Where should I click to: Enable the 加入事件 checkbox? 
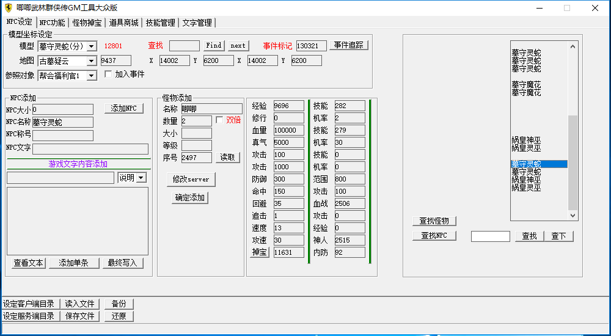pyautogui.click(x=109, y=75)
